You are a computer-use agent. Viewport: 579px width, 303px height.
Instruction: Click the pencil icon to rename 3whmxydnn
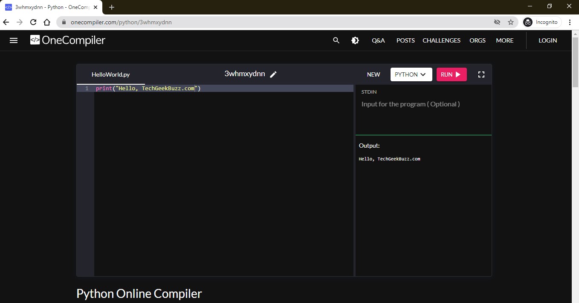click(273, 74)
